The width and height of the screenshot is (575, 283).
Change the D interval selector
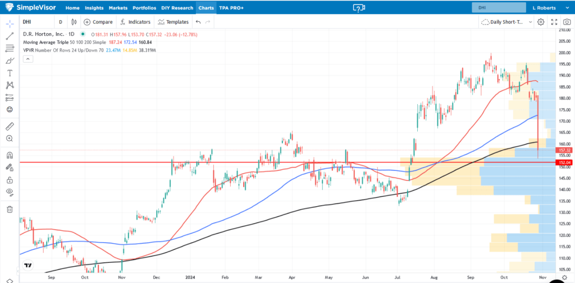pyautogui.click(x=61, y=22)
